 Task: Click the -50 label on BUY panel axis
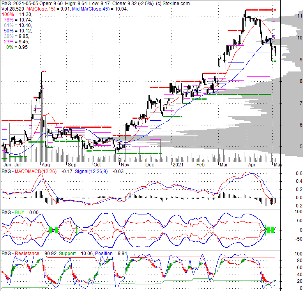click(299, 239)
